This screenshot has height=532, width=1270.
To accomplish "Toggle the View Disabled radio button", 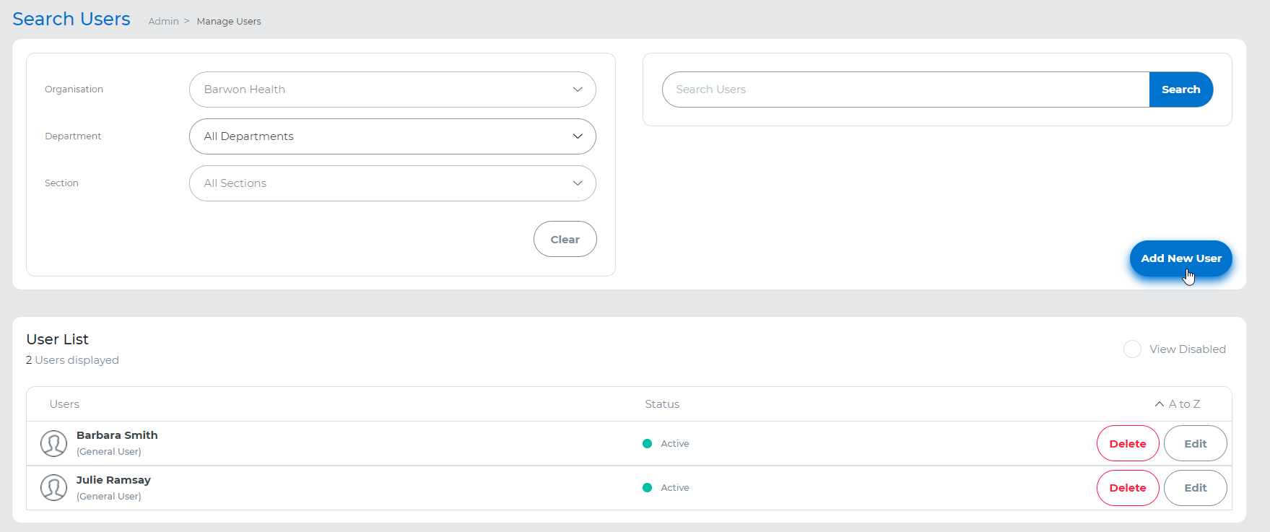I will point(1132,349).
